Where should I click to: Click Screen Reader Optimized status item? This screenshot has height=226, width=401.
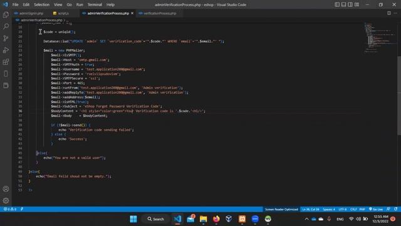(x=281, y=209)
